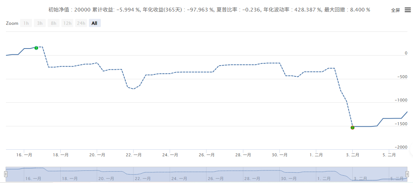This screenshot has height=183, width=413.
Task: Click the 24. 一月 main axis label
Action: (x=170, y=155)
